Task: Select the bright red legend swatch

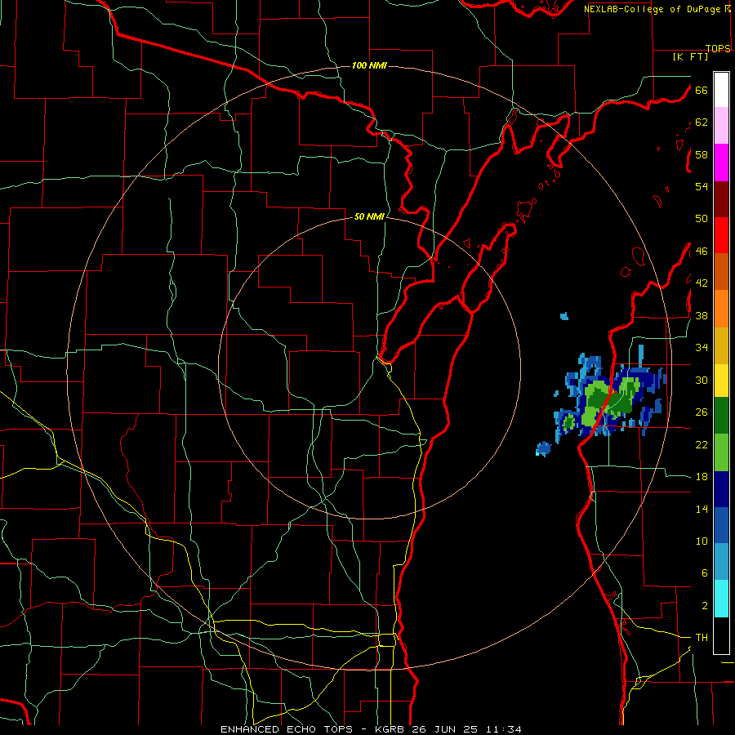Action: tap(721, 235)
